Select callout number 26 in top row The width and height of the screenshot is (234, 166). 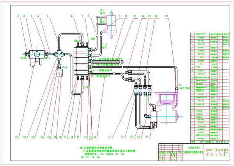point(143,16)
